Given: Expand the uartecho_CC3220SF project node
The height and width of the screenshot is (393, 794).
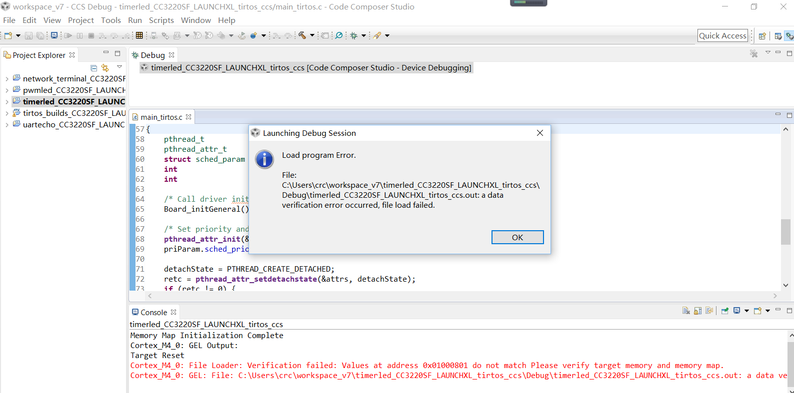Looking at the screenshot, I should [7, 125].
